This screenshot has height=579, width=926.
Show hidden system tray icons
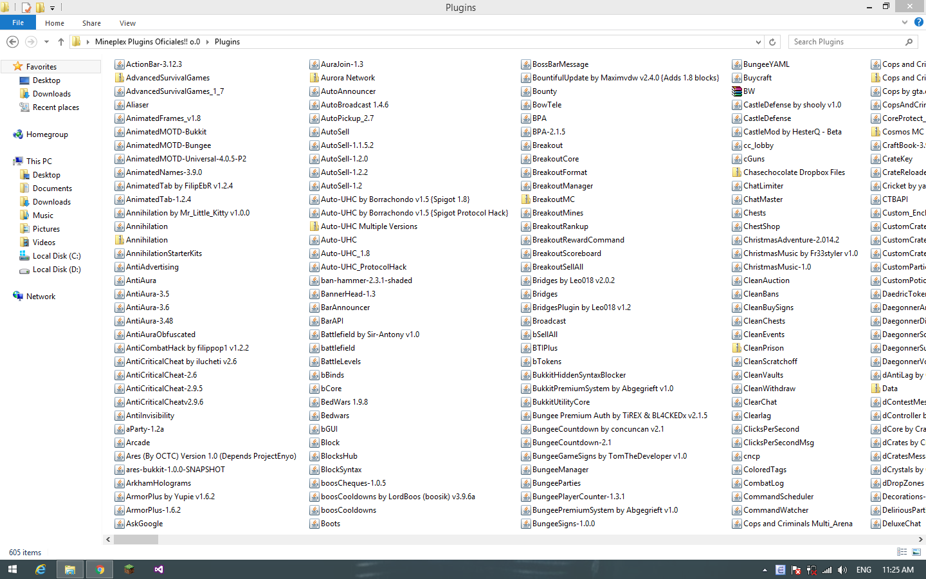point(765,570)
